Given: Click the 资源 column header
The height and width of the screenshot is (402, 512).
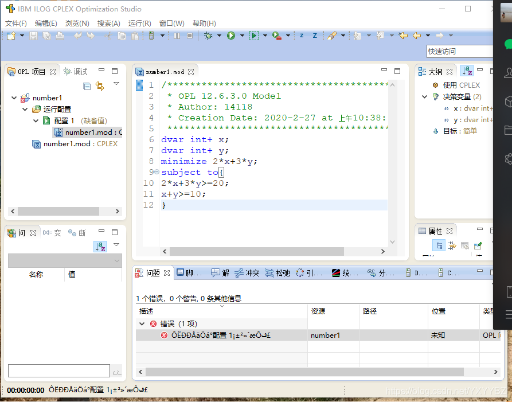Looking at the screenshot, I should pos(333,311).
